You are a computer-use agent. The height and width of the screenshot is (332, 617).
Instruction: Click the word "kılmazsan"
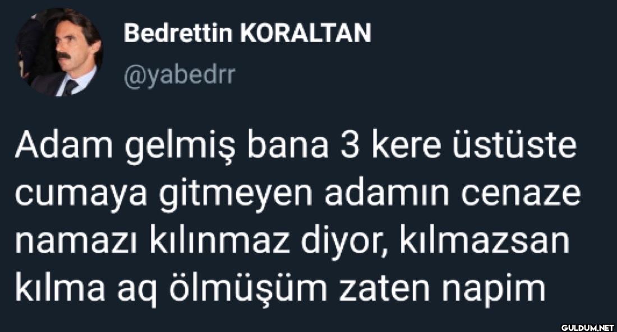tap(485, 241)
